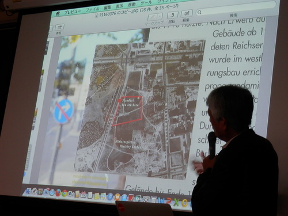Image resolution: width=288 pixels, height=216 pixels.
Task: Open the 編集 menu in the menu bar
Action: coord(108,7)
